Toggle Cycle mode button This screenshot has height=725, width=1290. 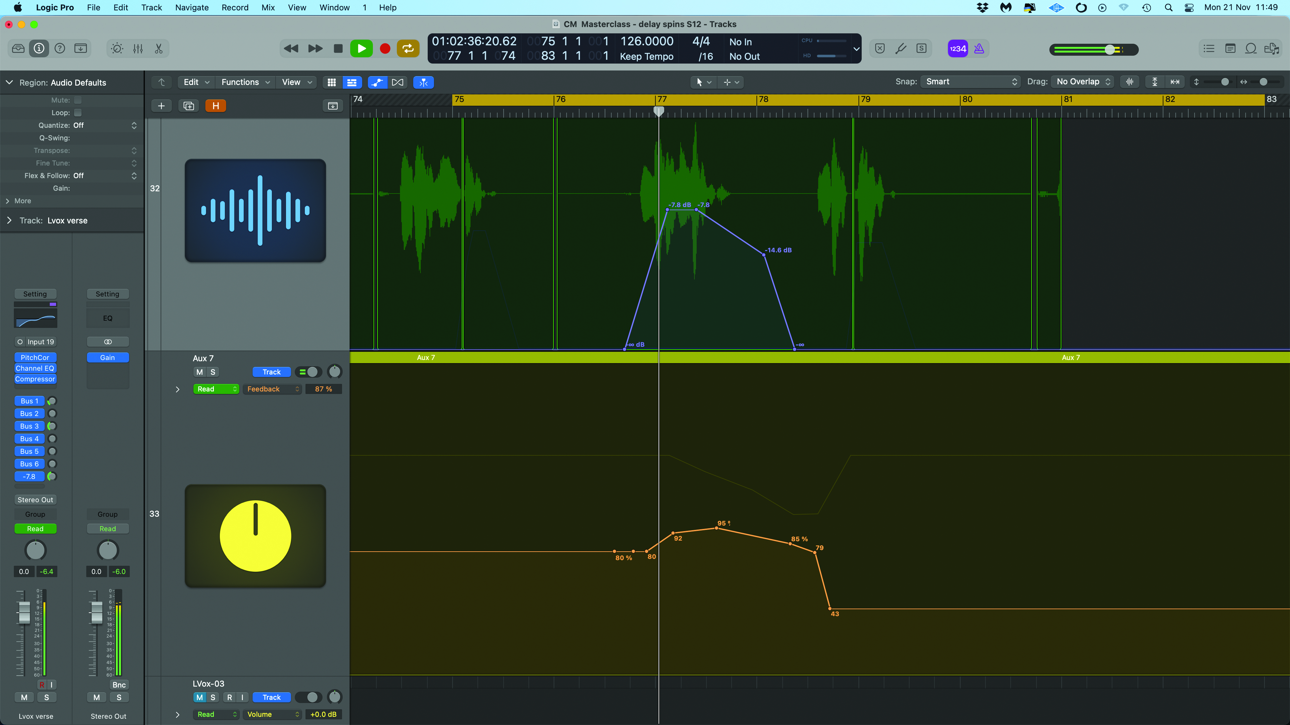[x=408, y=48]
